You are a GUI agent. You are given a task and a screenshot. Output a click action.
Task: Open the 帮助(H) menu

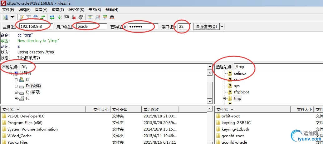coord(112,10)
